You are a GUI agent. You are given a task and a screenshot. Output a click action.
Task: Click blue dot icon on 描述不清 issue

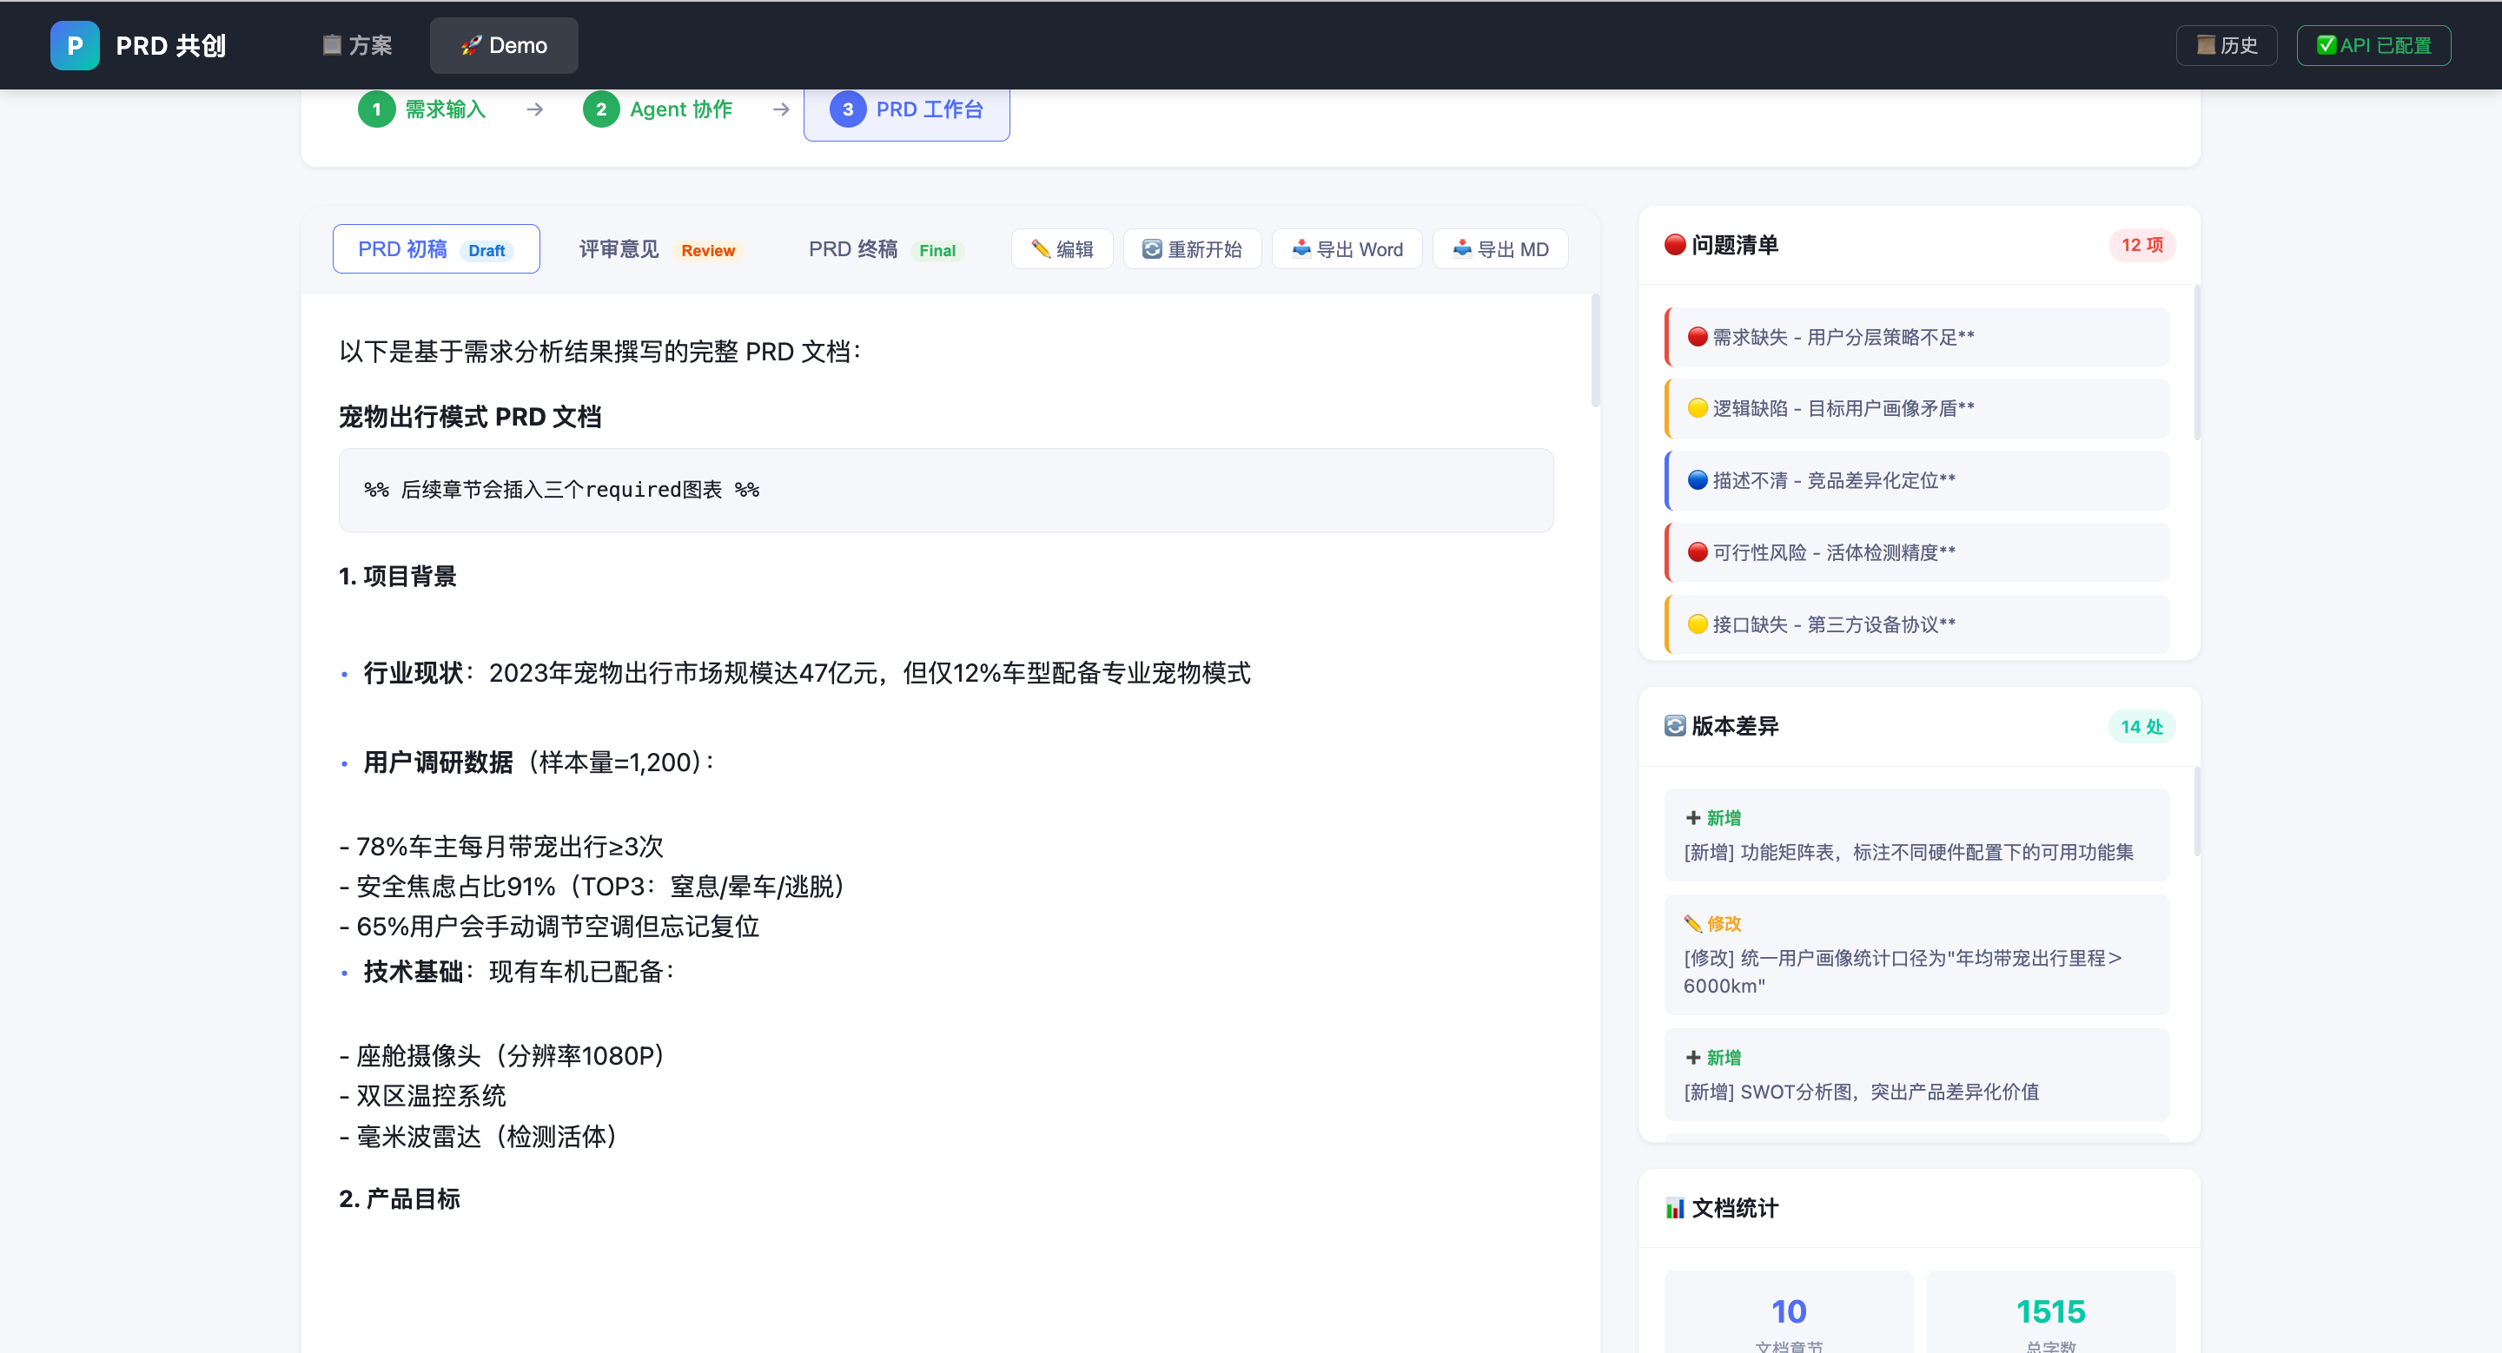pos(1698,480)
